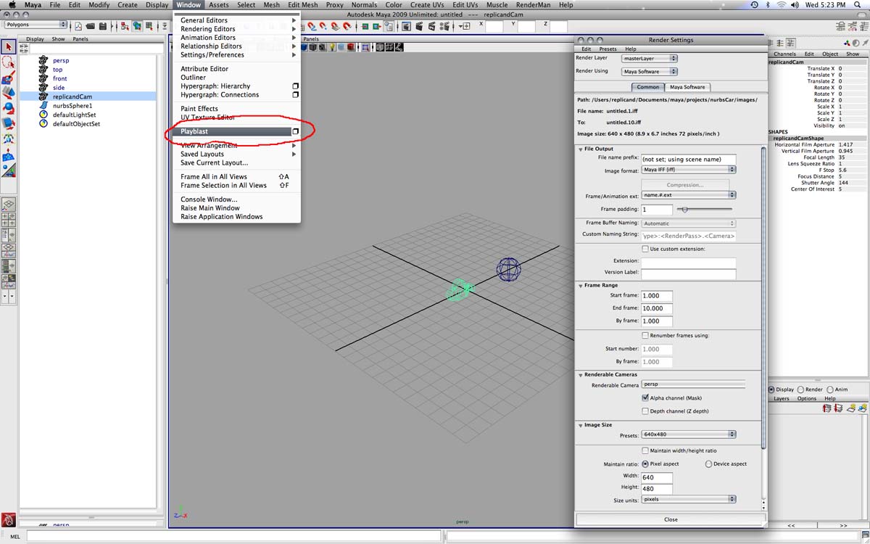Disable Alpha channel (Mask) checkbox
Screen dimensions: 870x544
coord(645,398)
